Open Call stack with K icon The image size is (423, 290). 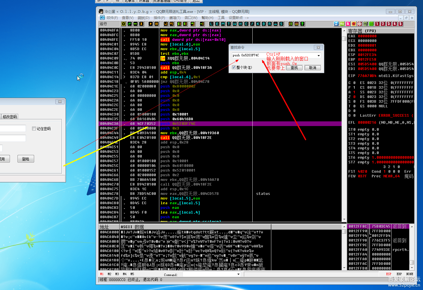pyautogui.click(x=258, y=24)
